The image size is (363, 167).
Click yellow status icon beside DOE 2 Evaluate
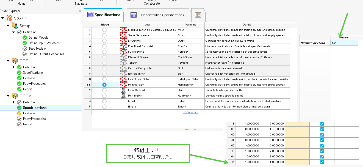tap(19, 113)
